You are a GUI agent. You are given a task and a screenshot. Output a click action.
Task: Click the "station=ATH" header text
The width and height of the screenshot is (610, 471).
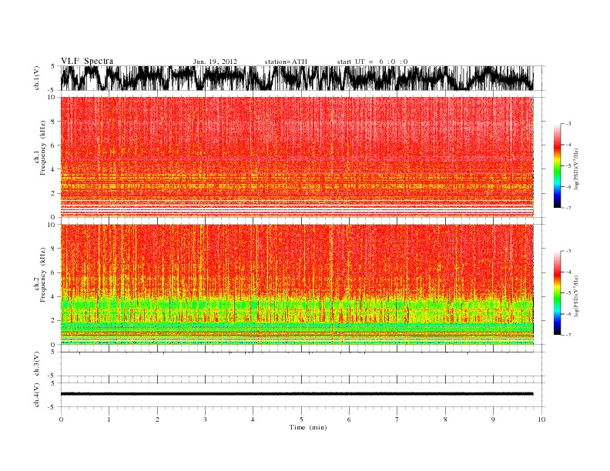coord(286,62)
